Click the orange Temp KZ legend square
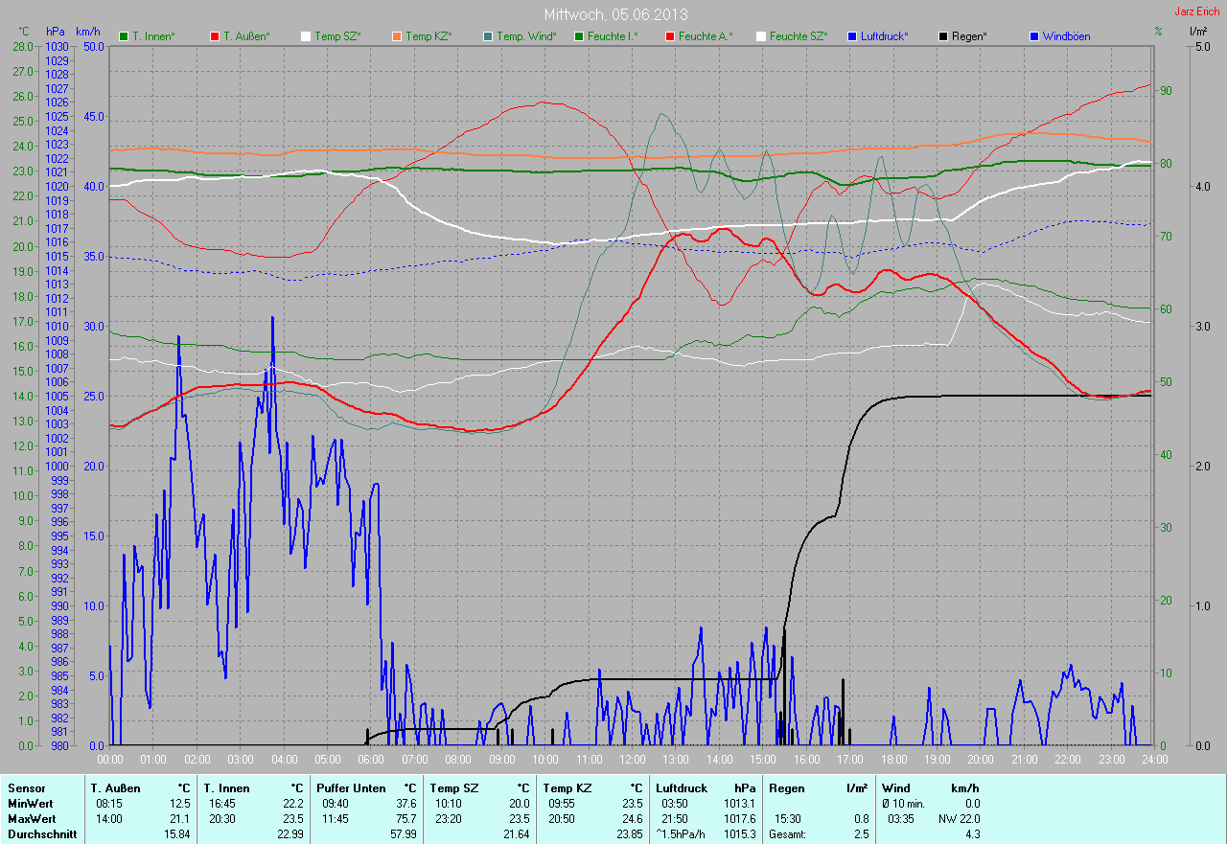 click(397, 36)
